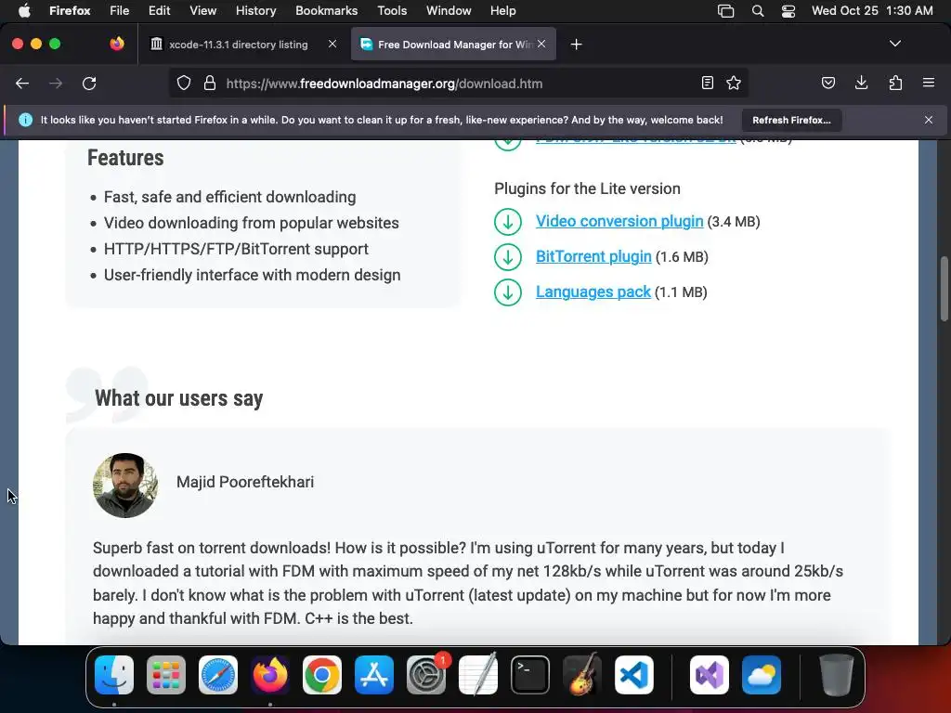This screenshot has height=713, width=951.
Task: Click the Refresh Firefox… button
Action: click(x=791, y=120)
